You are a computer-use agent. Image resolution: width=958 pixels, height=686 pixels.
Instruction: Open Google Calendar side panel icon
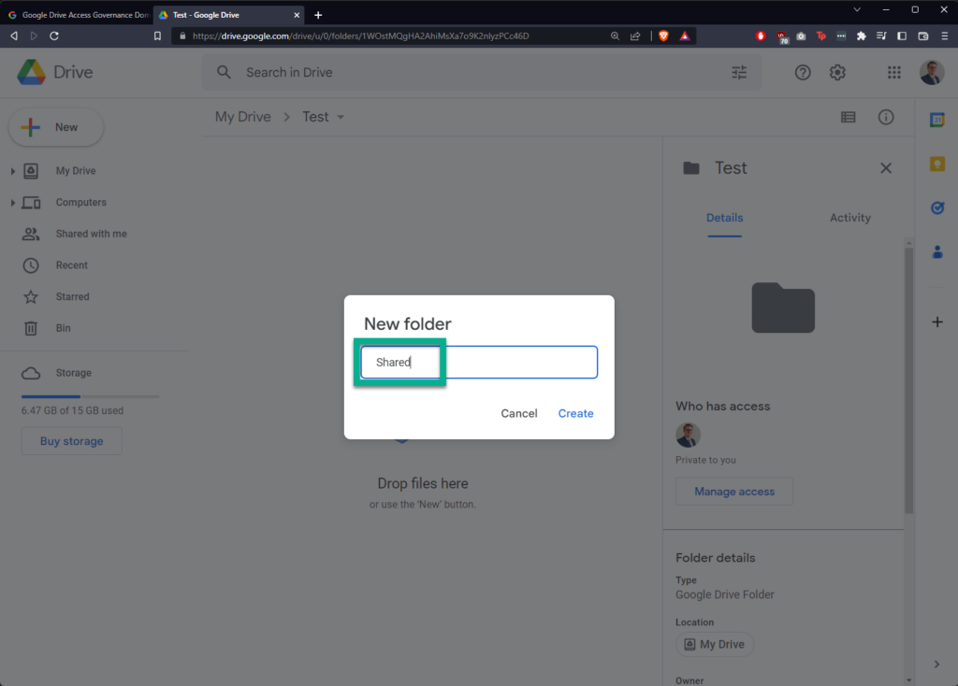click(x=937, y=120)
